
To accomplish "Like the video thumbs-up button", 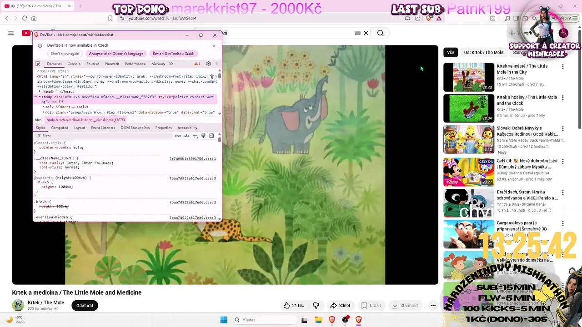I will [x=293, y=306].
